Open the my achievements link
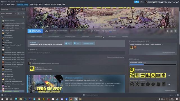 (170, 90)
